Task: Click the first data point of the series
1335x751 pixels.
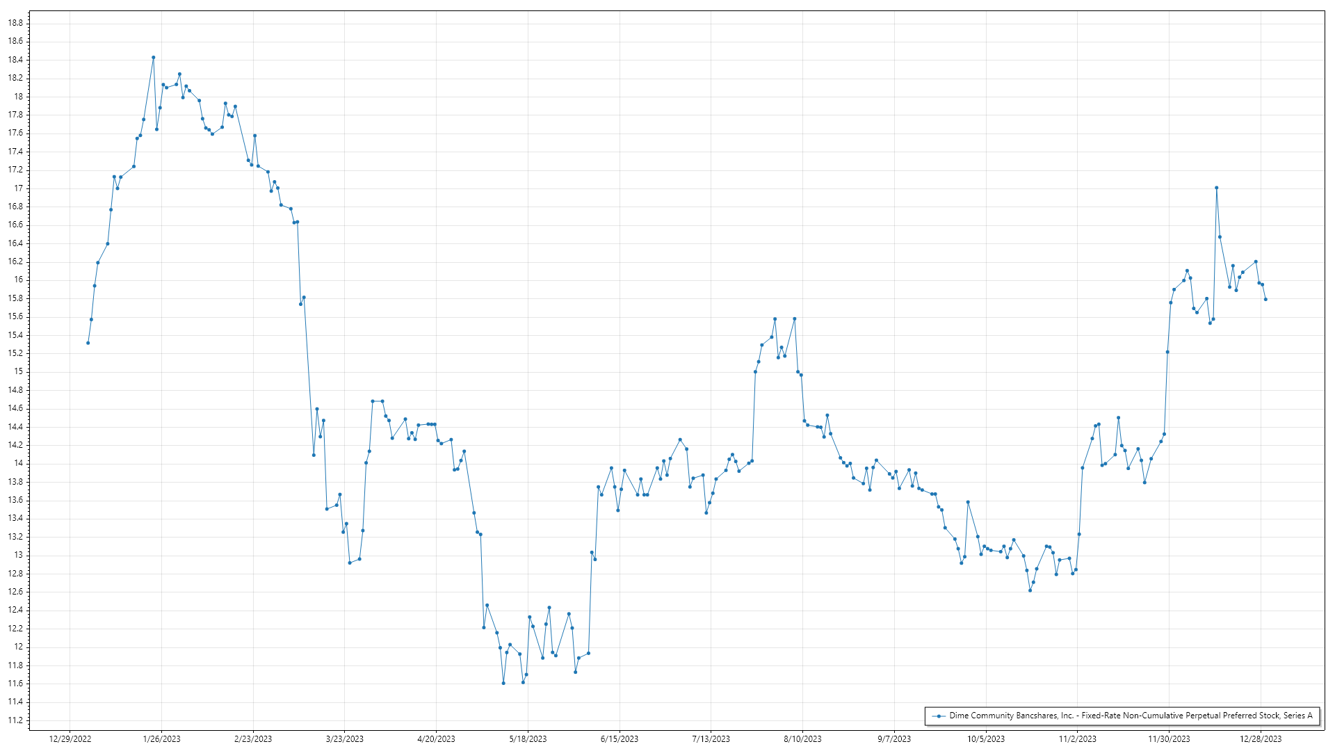Action: [88, 343]
